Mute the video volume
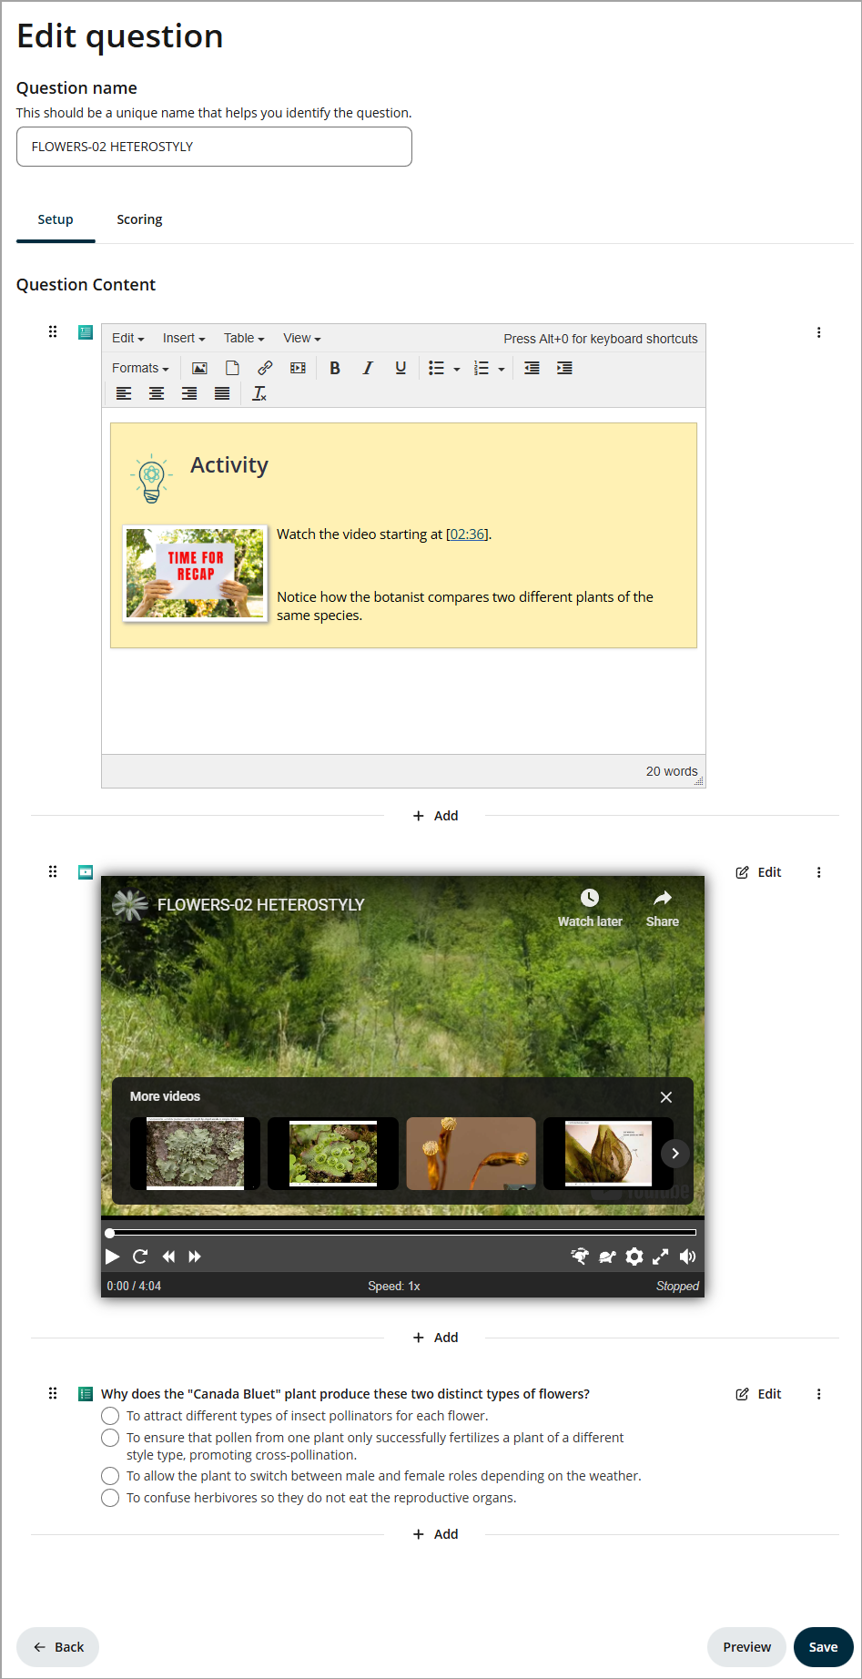Image resolution: width=862 pixels, height=1679 pixels. point(687,1257)
